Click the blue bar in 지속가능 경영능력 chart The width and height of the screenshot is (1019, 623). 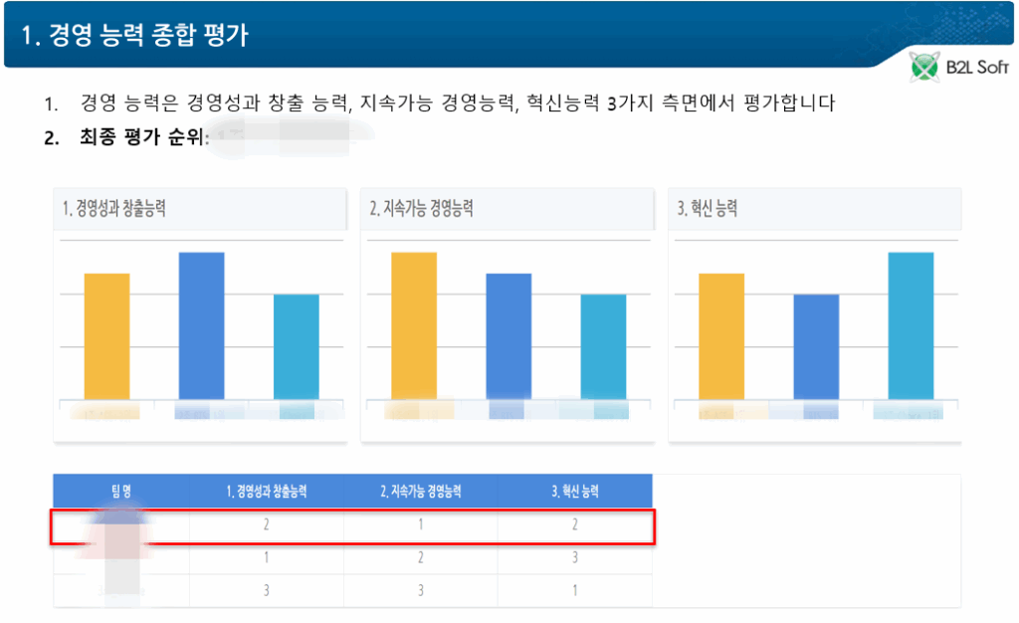click(509, 336)
